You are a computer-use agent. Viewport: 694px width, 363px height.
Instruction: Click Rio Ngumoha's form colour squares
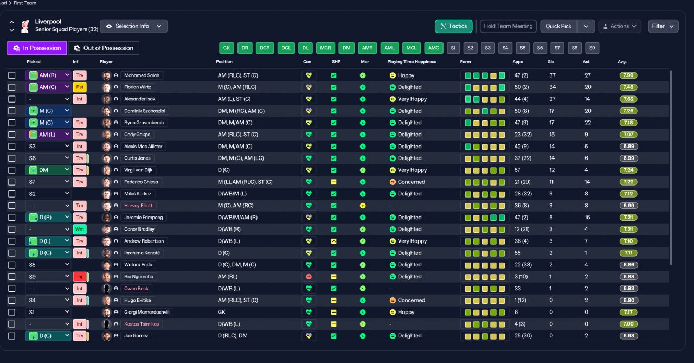pos(484,277)
